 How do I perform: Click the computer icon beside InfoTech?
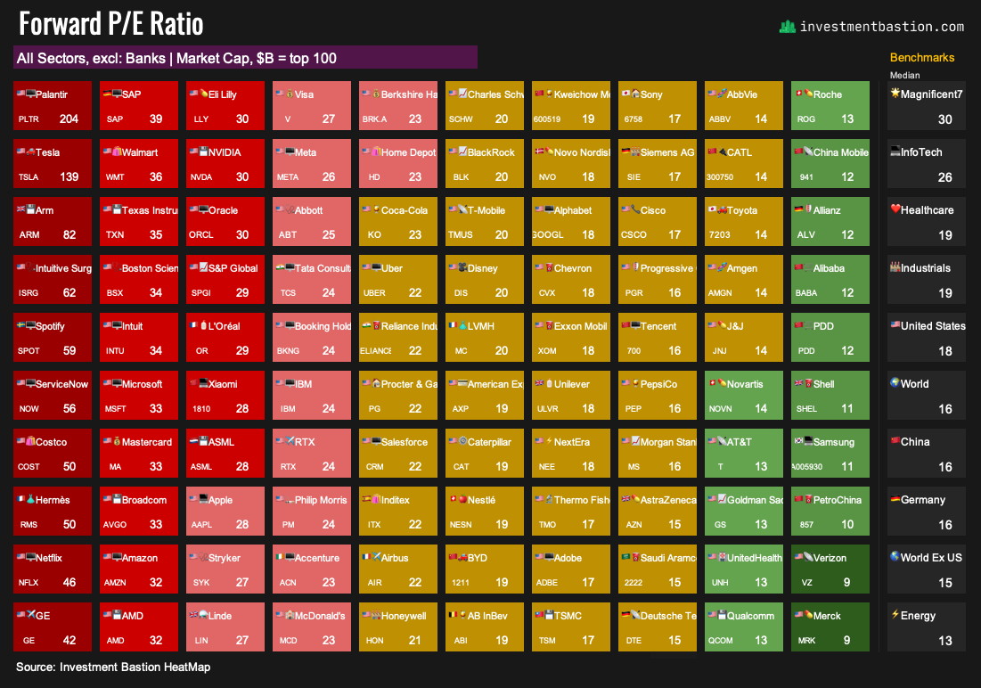click(x=895, y=151)
